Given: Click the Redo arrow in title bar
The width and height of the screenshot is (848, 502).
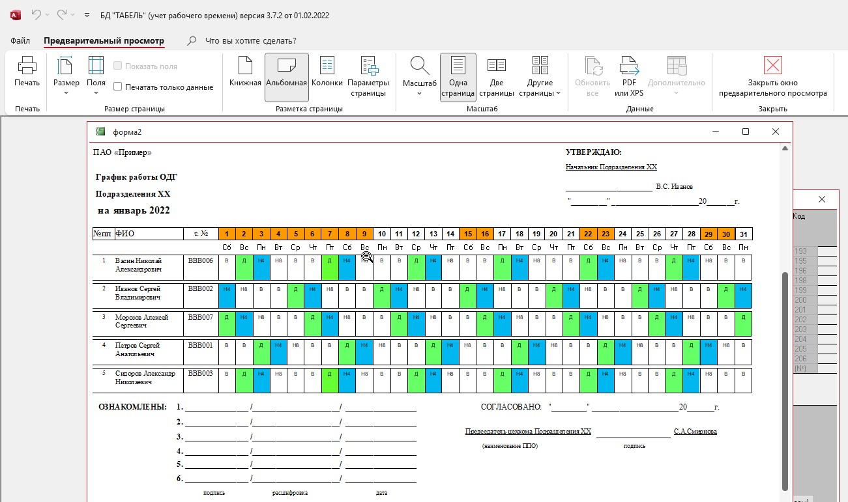Looking at the screenshot, I should coord(62,14).
